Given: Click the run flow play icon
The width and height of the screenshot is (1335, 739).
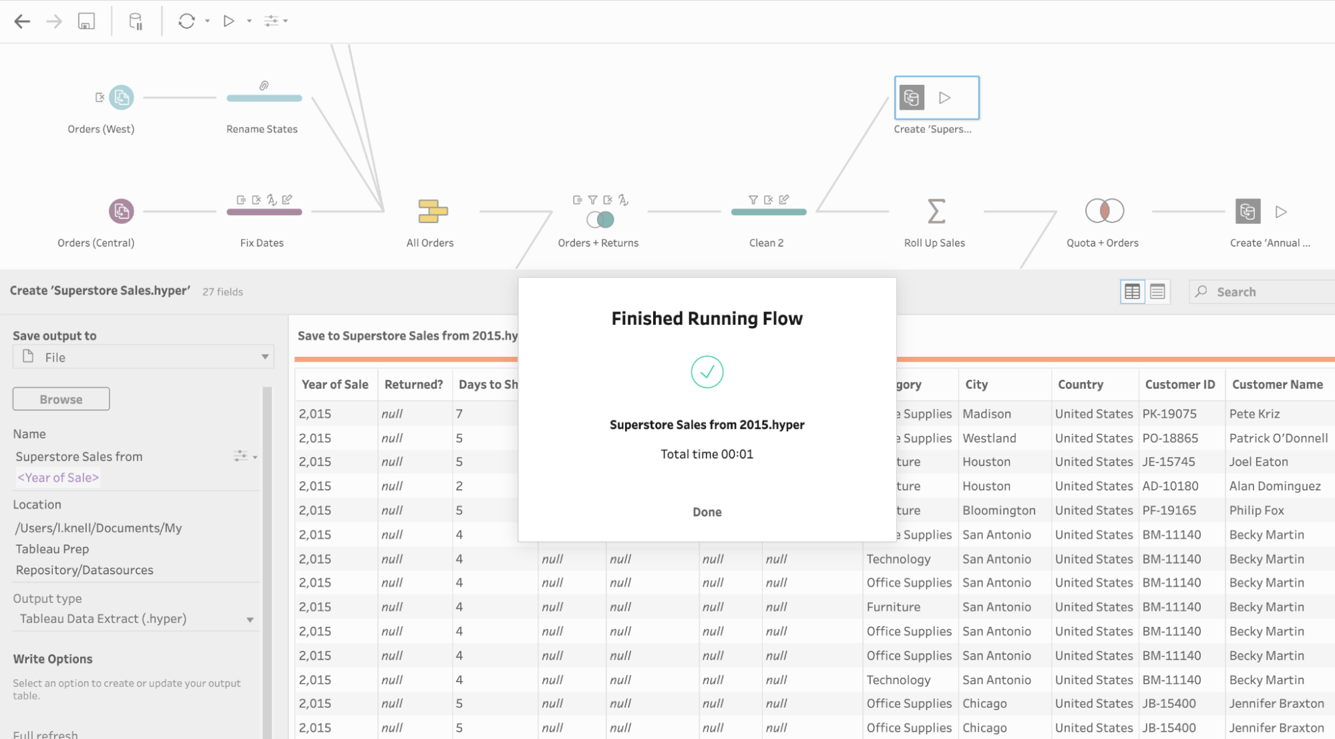Looking at the screenshot, I should click(228, 21).
